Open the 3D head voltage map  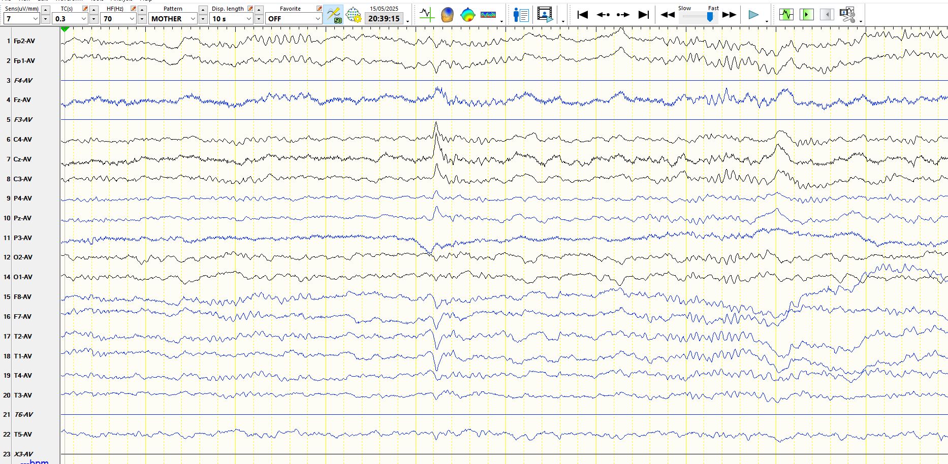tap(447, 15)
